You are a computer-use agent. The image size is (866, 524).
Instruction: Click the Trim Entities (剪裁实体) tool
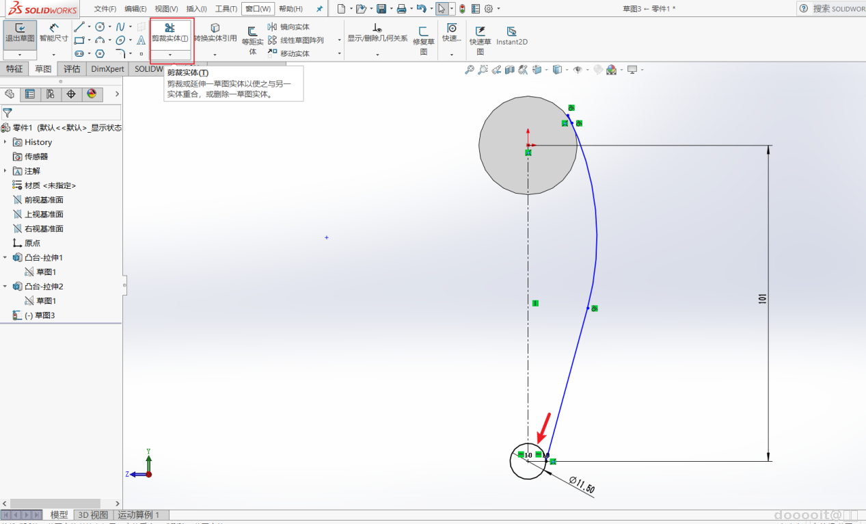click(170, 31)
